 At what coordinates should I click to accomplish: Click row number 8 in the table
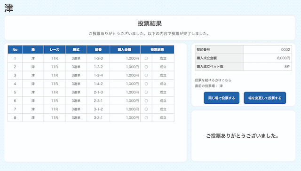click(x=15, y=118)
